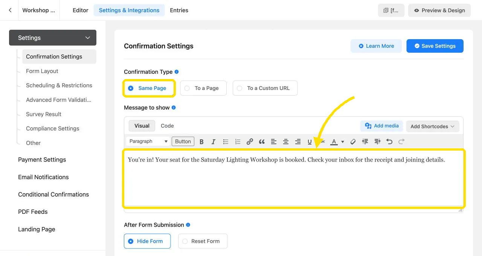
Task: Open Confirmation Settings in the sidebar
Action: (x=59, y=56)
